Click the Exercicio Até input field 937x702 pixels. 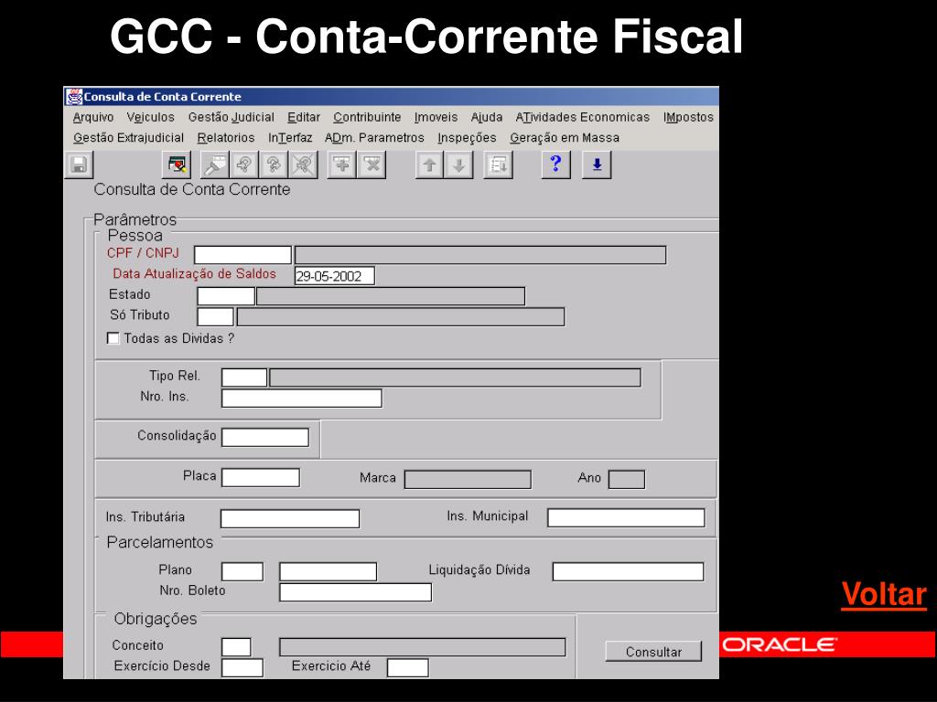[x=407, y=668]
